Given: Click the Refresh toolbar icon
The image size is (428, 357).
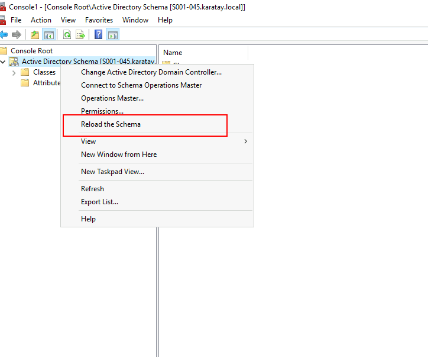Looking at the screenshot, I should [x=67, y=35].
